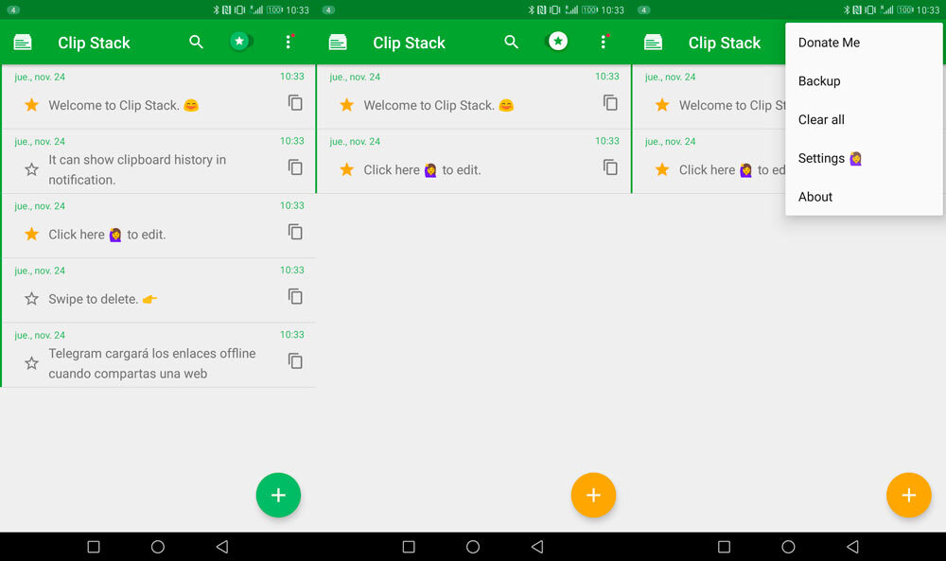Tap the green add clip plus button
This screenshot has height=561, width=946.
(x=278, y=496)
